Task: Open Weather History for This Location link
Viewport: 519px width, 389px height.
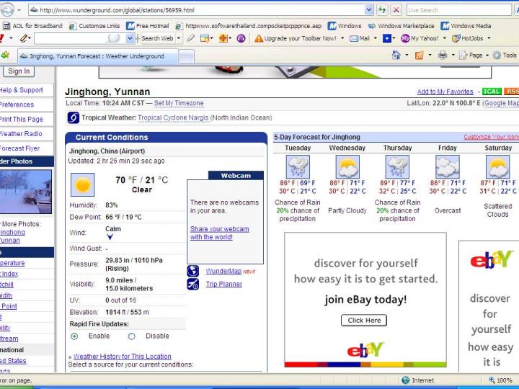Action: 122,356
